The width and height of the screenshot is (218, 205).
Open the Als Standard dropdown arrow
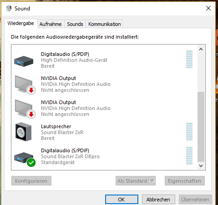tap(152, 181)
